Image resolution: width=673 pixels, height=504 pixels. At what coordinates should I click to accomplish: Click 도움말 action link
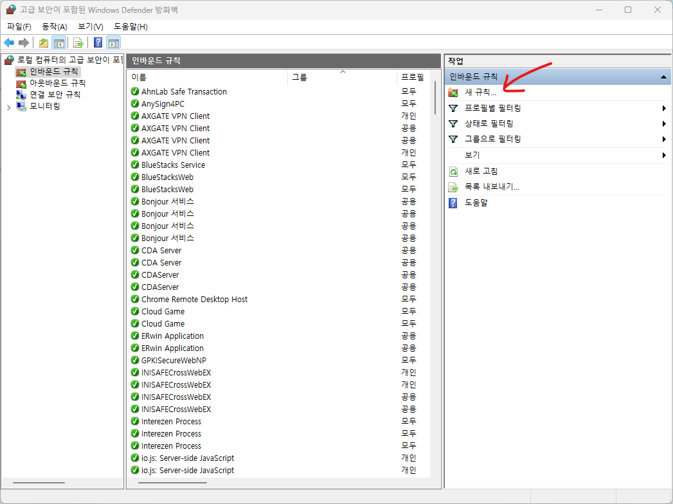(x=476, y=203)
